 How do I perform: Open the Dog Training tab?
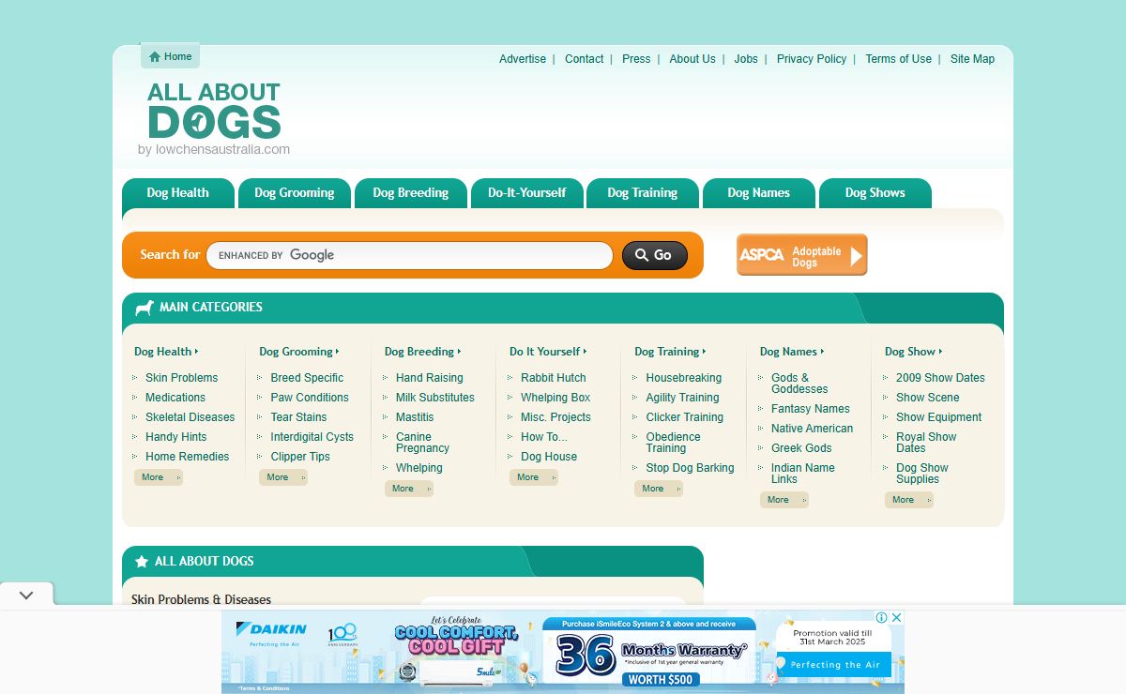(x=643, y=193)
